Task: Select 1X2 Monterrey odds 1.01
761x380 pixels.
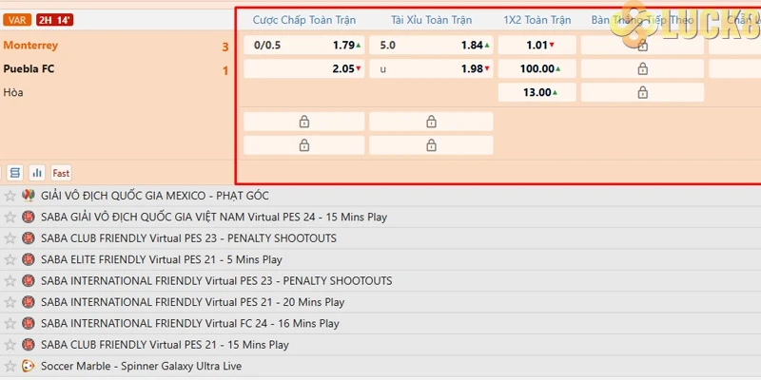Action: [537, 45]
